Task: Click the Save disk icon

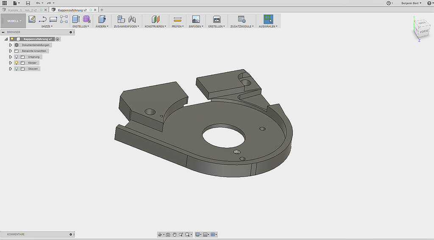Action: pos(28,3)
